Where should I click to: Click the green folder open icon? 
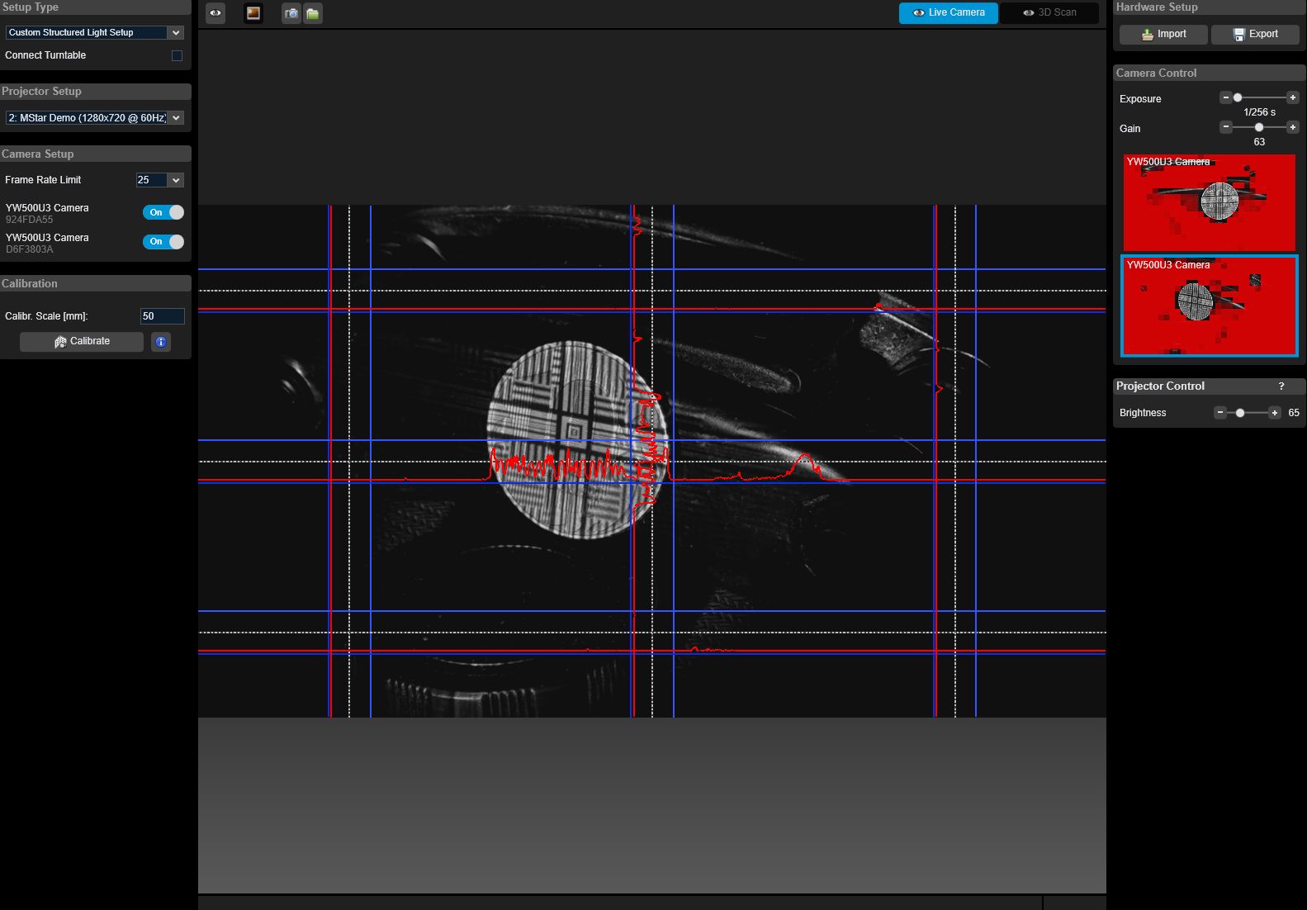click(313, 13)
